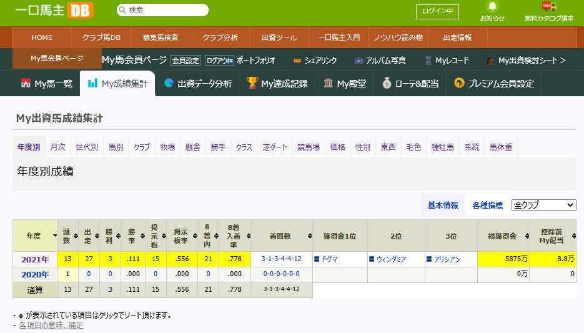The width and height of the screenshot is (584, 333).
Task: Click 2021年 着回数 3-1-3-4-4-12 link
Action: [x=281, y=259]
